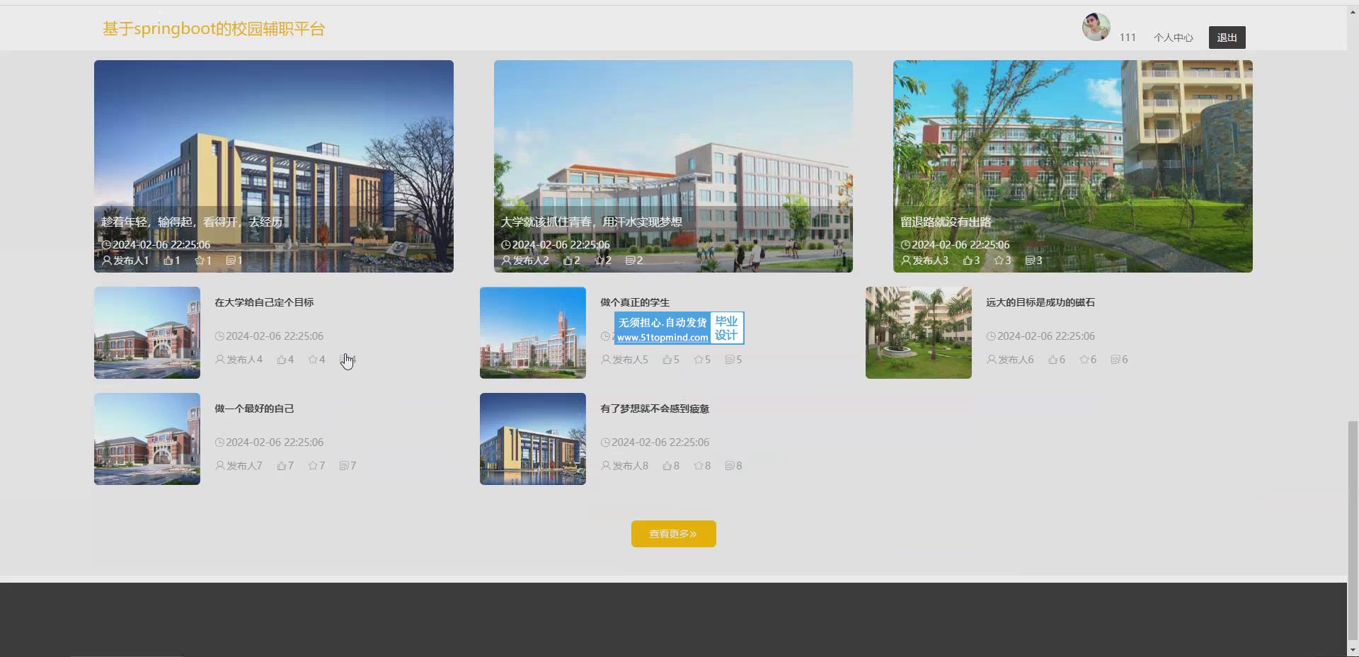This screenshot has height=657, width=1359.
Task: Click star icon in 发布人4 row
Action: click(313, 360)
